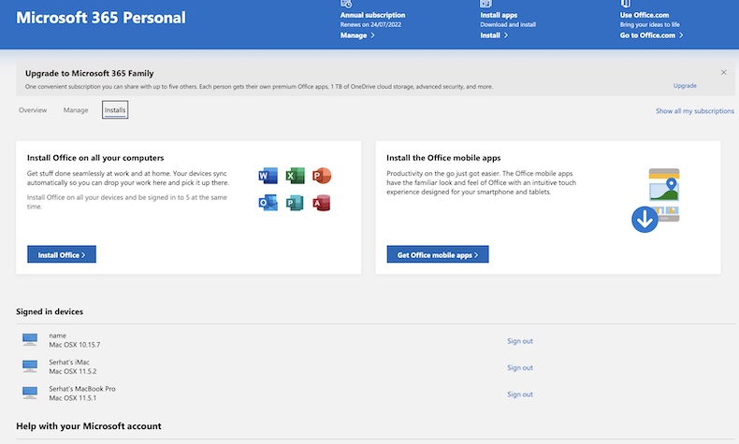
Task: Switch to the Manage tab
Action: point(76,110)
